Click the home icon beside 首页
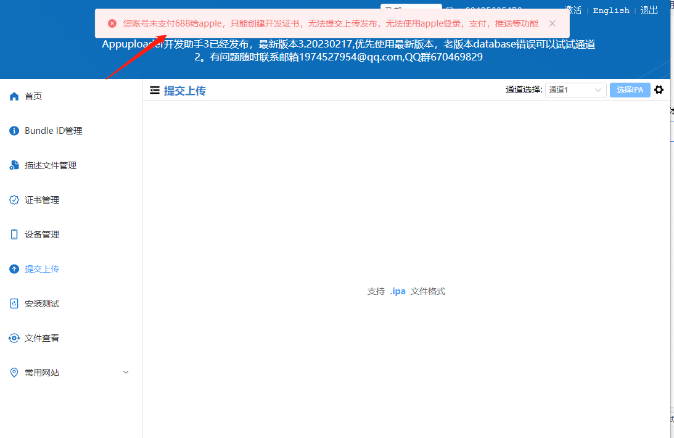 (14, 96)
